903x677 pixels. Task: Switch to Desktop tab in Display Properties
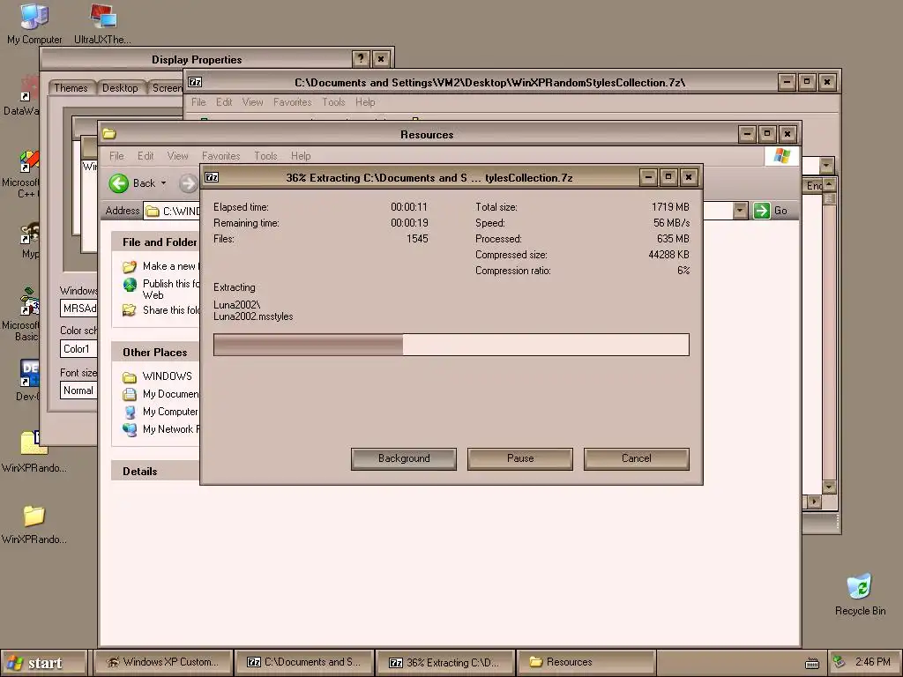(120, 88)
